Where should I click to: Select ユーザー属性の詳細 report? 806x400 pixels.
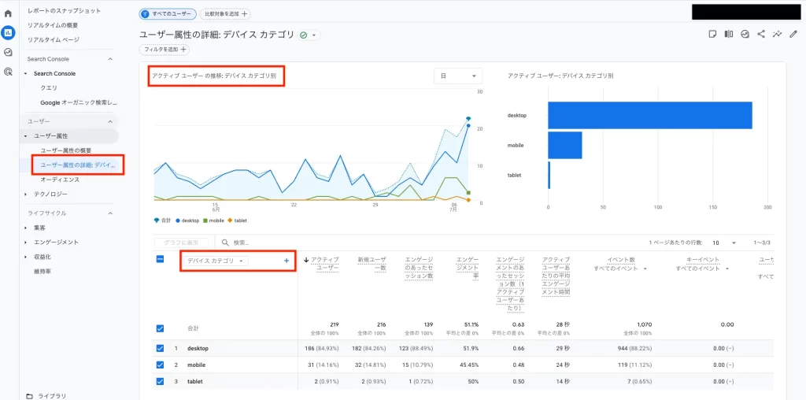pyautogui.click(x=78, y=165)
